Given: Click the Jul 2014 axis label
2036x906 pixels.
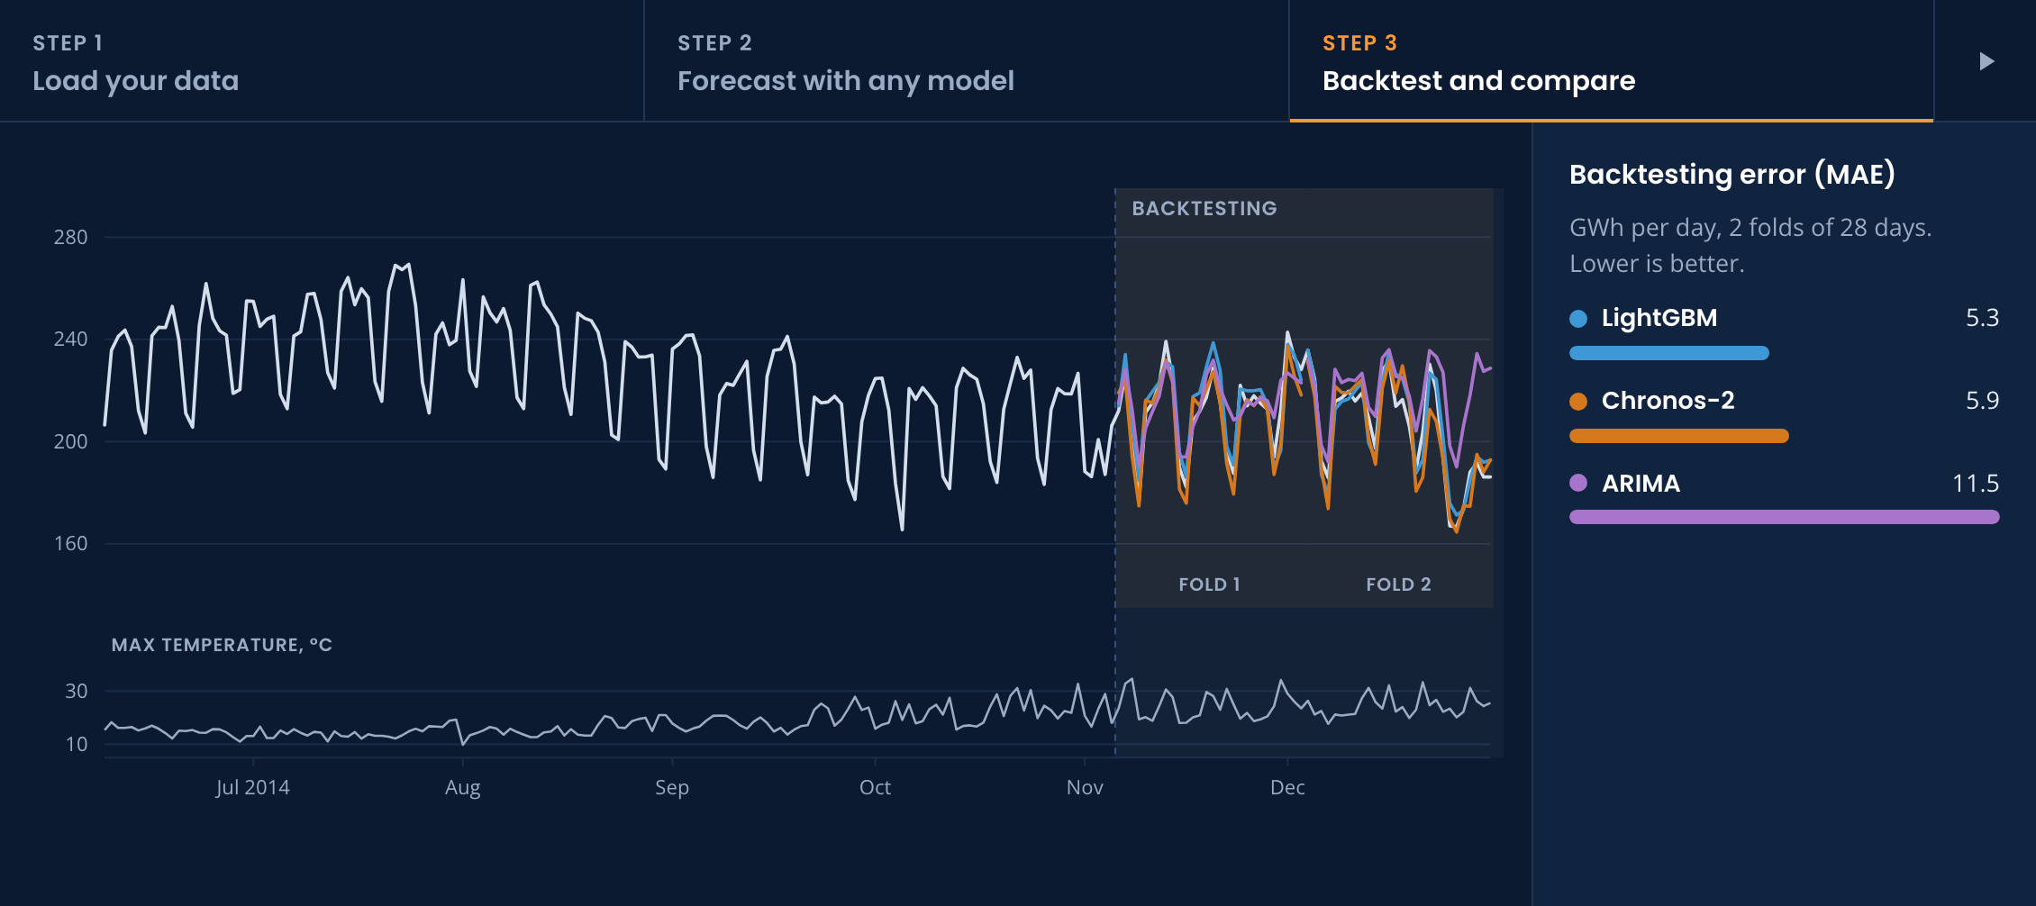Looking at the screenshot, I should pyautogui.click(x=252, y=787).
